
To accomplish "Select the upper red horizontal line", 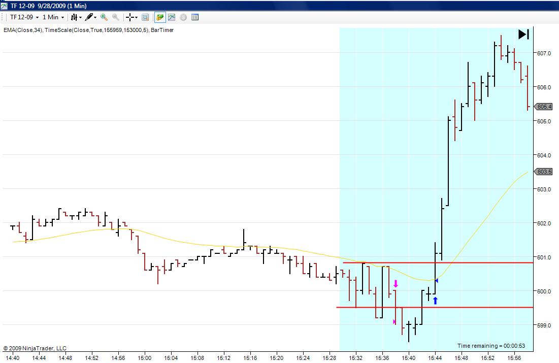I will 438,263.
